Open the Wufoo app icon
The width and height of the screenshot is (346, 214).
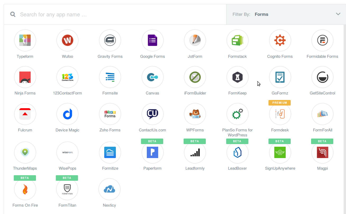(x=67, y=40)
